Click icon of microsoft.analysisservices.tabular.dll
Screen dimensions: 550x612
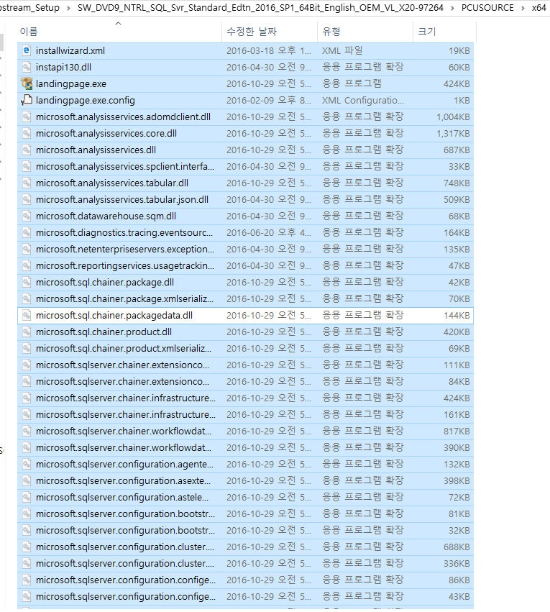pyautogui.click(x=27, y=183)
